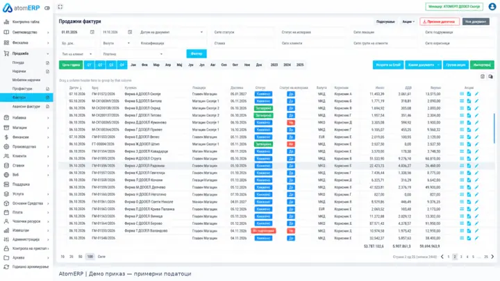The height and width of the screenshot is (281, 500).
Task: Collapse the Продажба sidebar menu
Action: [x=48, y=54]
